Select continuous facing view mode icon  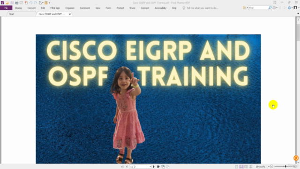(x=251, y=167)
